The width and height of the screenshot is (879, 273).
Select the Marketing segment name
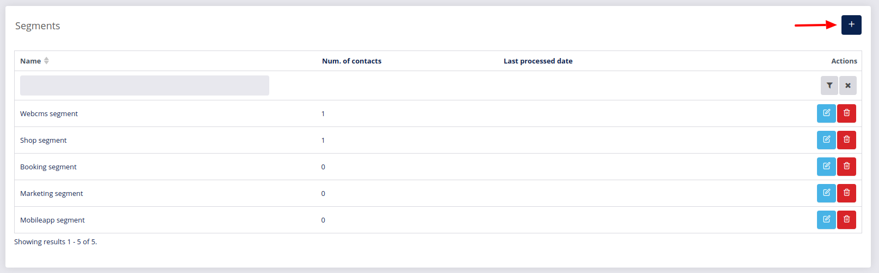click(x=52, y=194)
